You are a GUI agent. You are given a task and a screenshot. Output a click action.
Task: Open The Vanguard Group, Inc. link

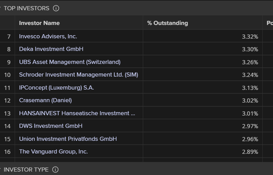(x=53, y=151)
